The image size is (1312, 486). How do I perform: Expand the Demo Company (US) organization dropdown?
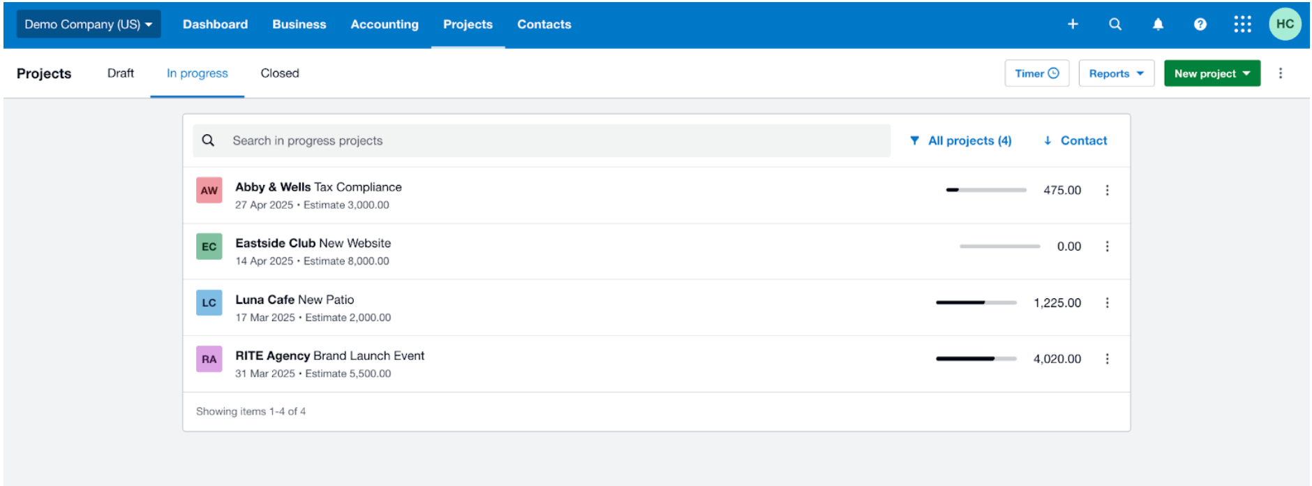pos(89,24)
